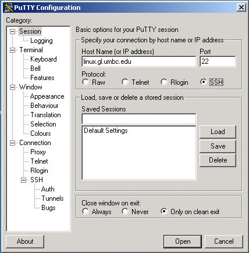Click the PuTTY icon in title bar
This screenshot has height=253, width=249.
pyautogui.click(x=9, y=8)
